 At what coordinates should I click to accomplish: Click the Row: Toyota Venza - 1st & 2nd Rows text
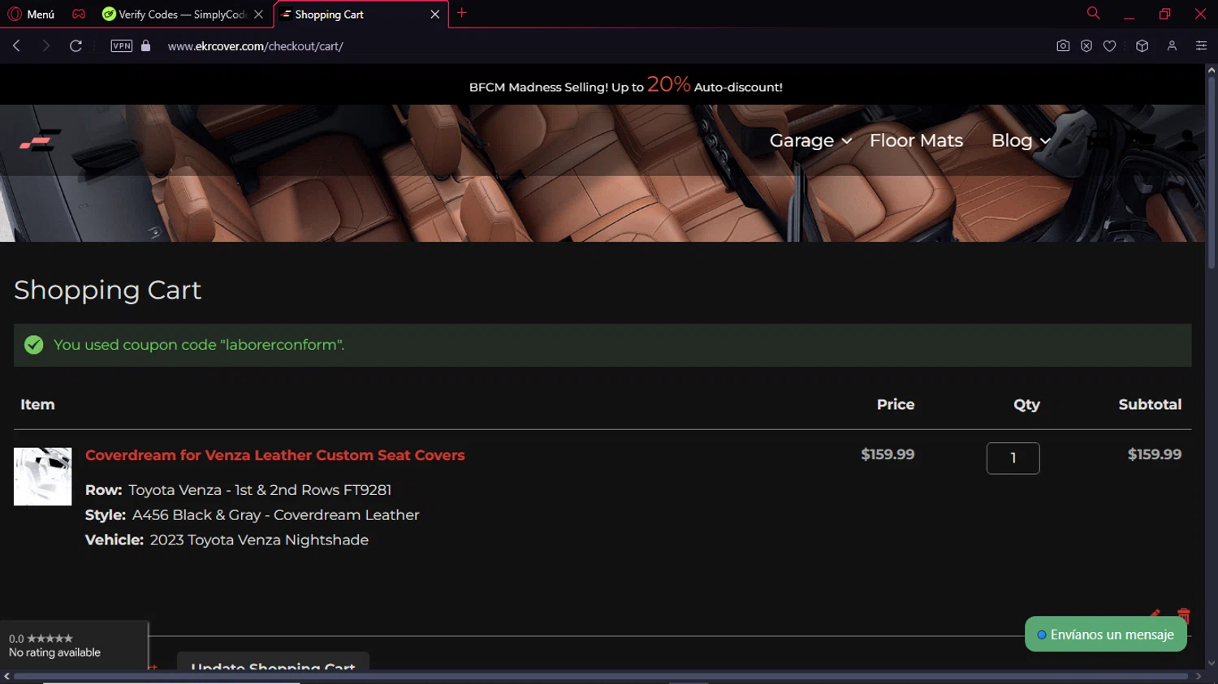(x=238, y=490)
